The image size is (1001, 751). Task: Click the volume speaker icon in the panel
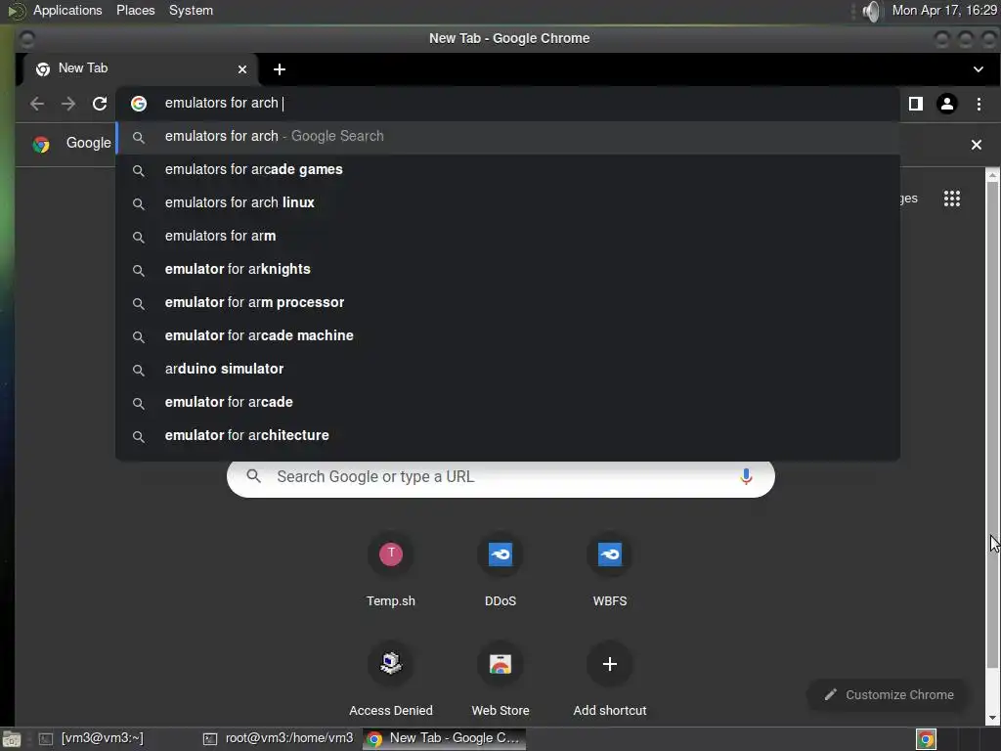point(871,11)
